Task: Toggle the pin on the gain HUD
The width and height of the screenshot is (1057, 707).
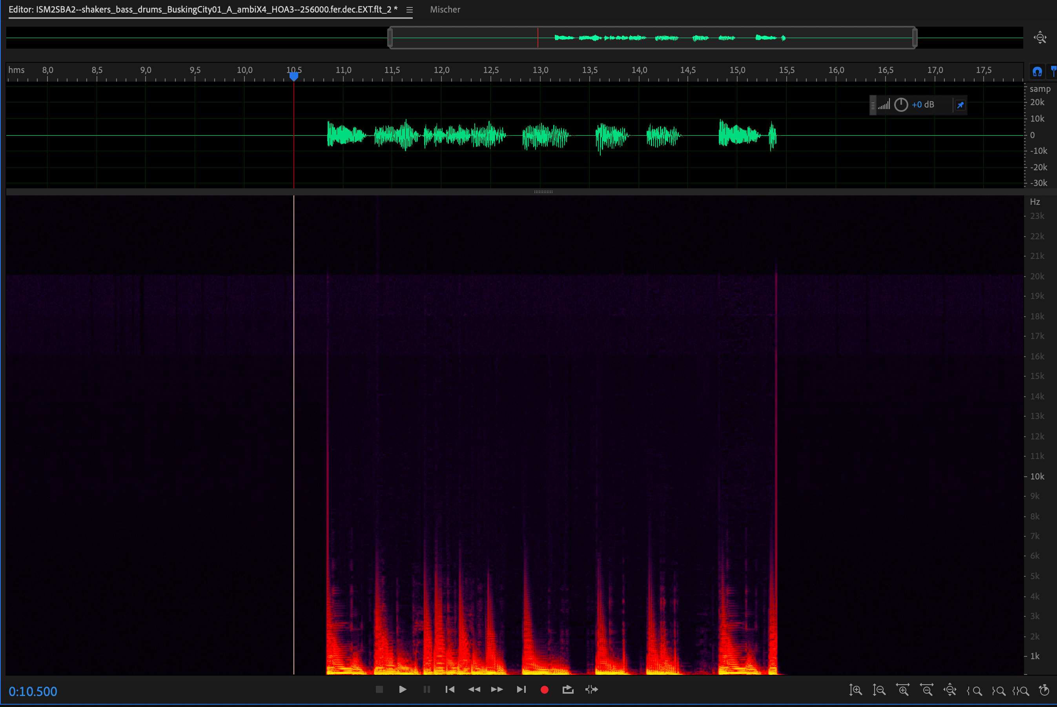Action: [x=960, y=105]
